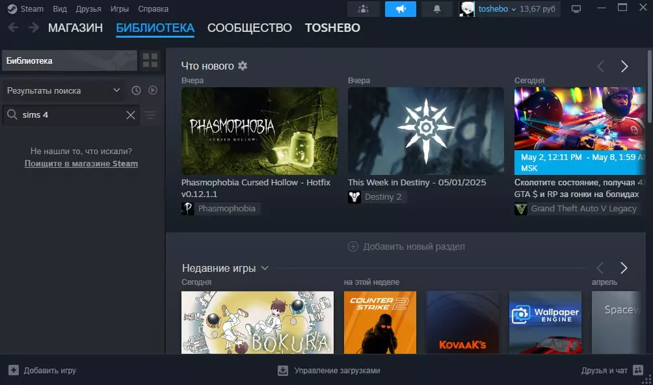Open the KovaaK's game tile
The image size is (653, 385).
coord(462,323)
